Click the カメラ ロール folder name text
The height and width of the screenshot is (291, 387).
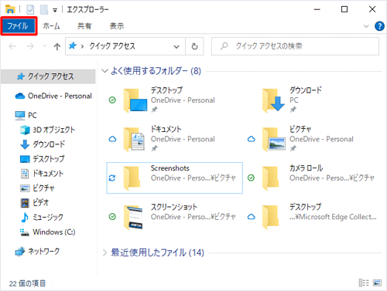point(307,168)
